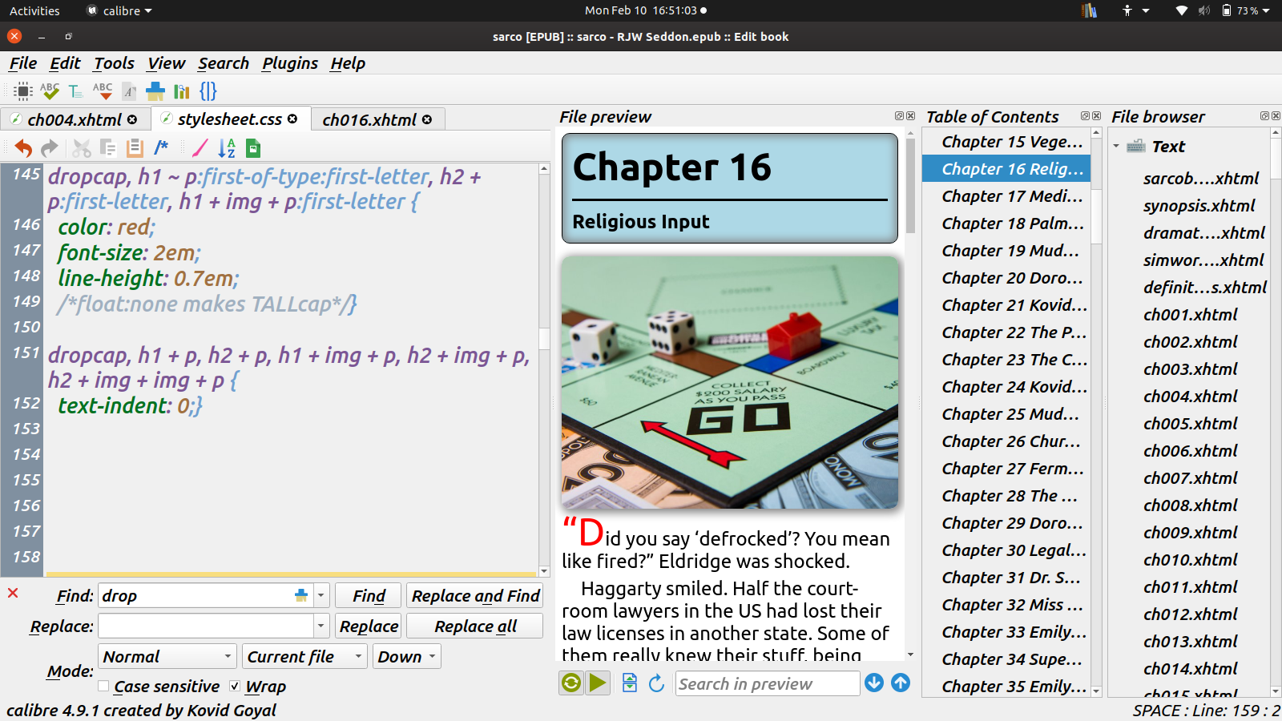Cut the selected text
The height and width of the screenshot is (721, 1282).
[x=82, y=147]
